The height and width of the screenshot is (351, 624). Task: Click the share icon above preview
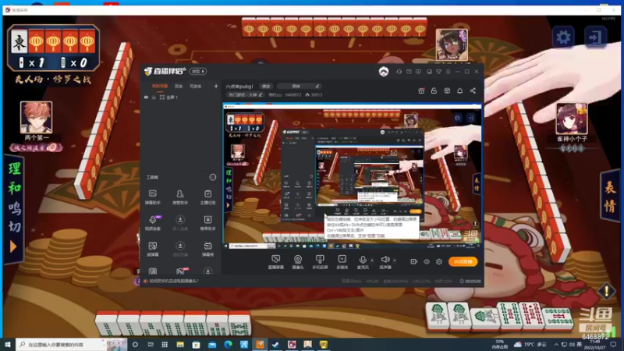[x=473, y=90]
